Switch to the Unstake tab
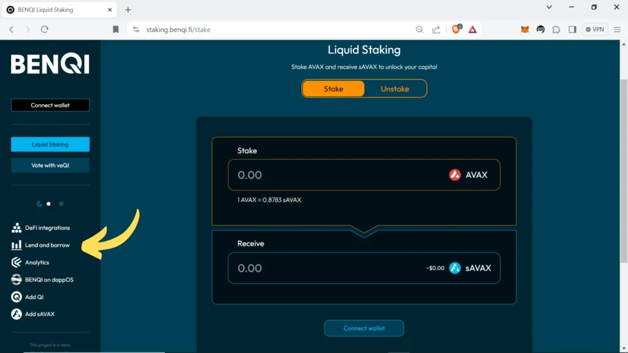This screenshot has height=353, width=628. pyautogui.click(x=394, y=89)
